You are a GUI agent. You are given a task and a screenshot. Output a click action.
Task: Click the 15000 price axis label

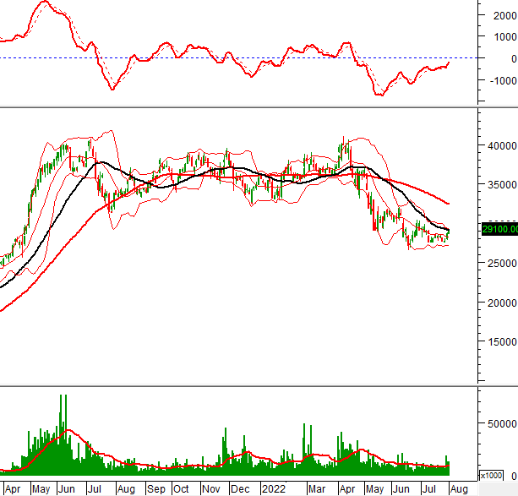click(503, 341)
